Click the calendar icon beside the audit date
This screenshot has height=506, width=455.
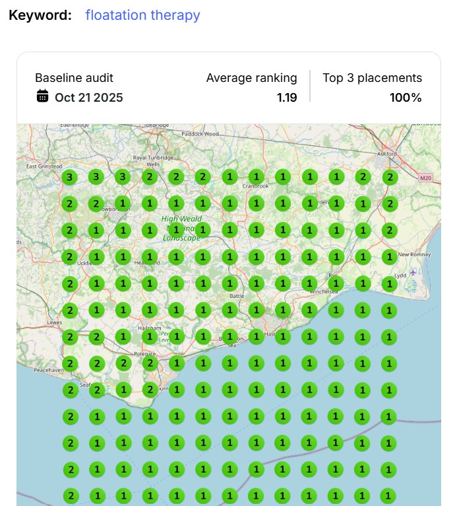click(42, 96)
